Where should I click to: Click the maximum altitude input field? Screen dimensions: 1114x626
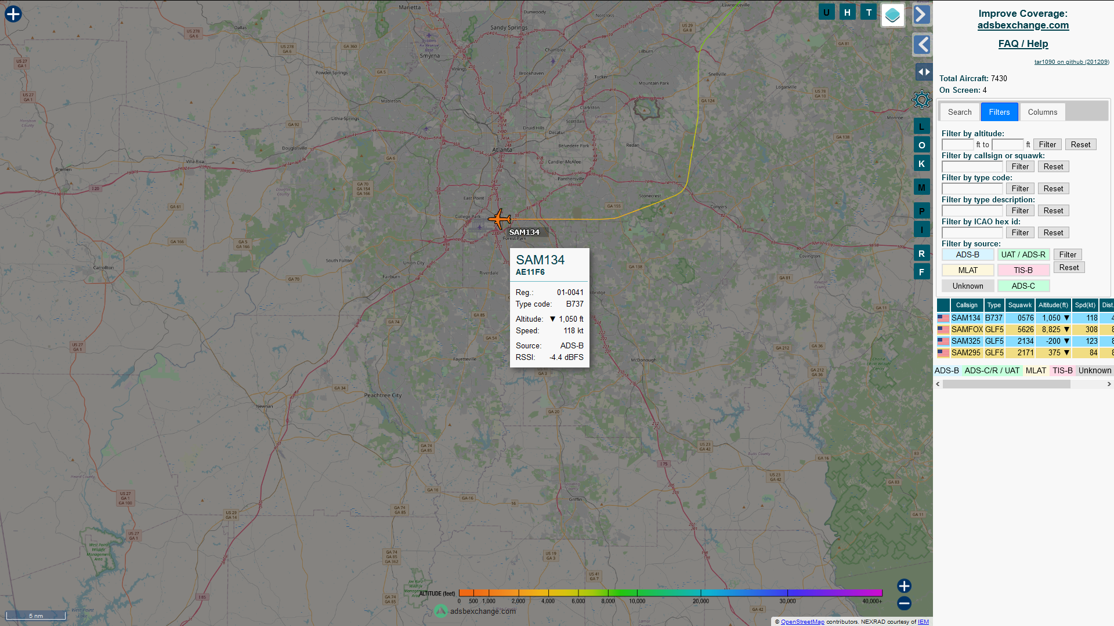[x=1007, y=144]
